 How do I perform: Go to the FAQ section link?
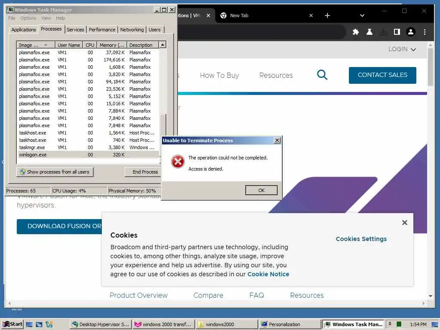click(257, 295)
